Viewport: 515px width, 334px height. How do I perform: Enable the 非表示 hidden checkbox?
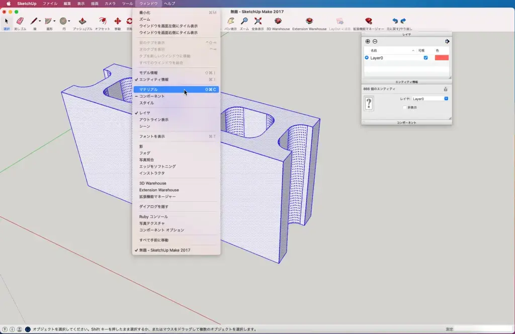(405, 107)
